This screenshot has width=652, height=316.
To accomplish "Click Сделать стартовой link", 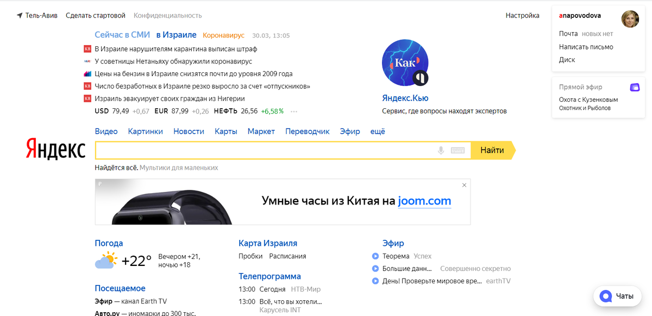I will [96, 16].
